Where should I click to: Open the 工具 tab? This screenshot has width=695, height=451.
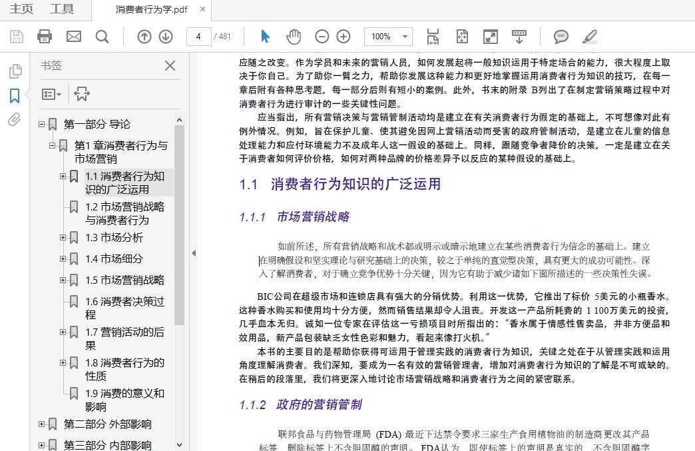[x=62, y=9]
